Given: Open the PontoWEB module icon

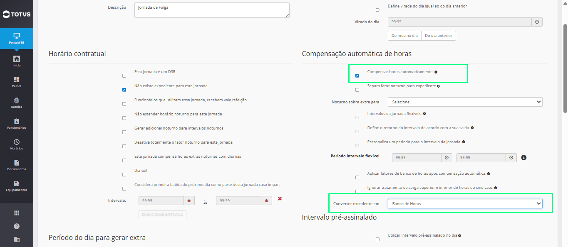Looking at the screenshot, I should click(17, 35).
